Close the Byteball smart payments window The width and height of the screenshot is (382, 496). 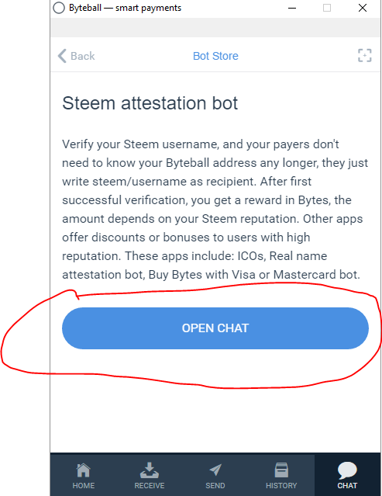[x=363, y=8]
